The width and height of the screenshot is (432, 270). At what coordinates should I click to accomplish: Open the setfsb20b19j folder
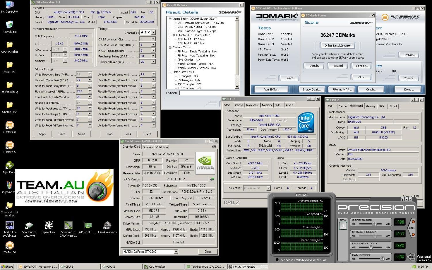coord(10,87)
